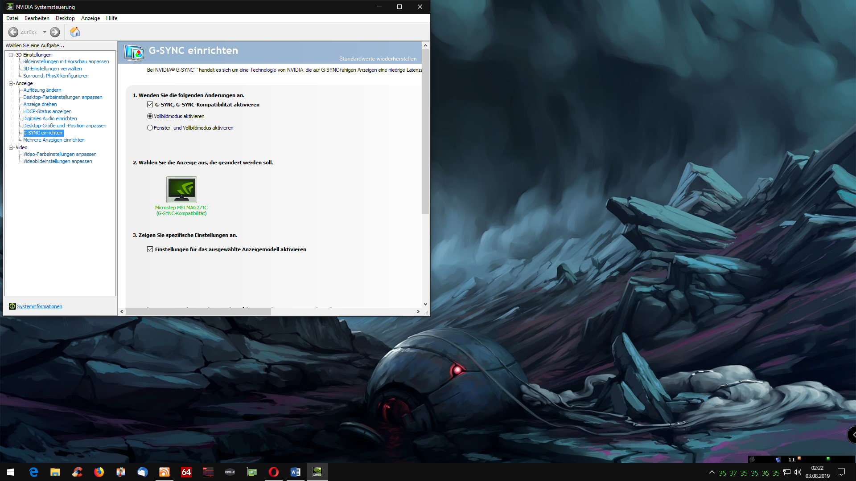
Task: Open the Desktop menu
Action: tap(65, 18)
